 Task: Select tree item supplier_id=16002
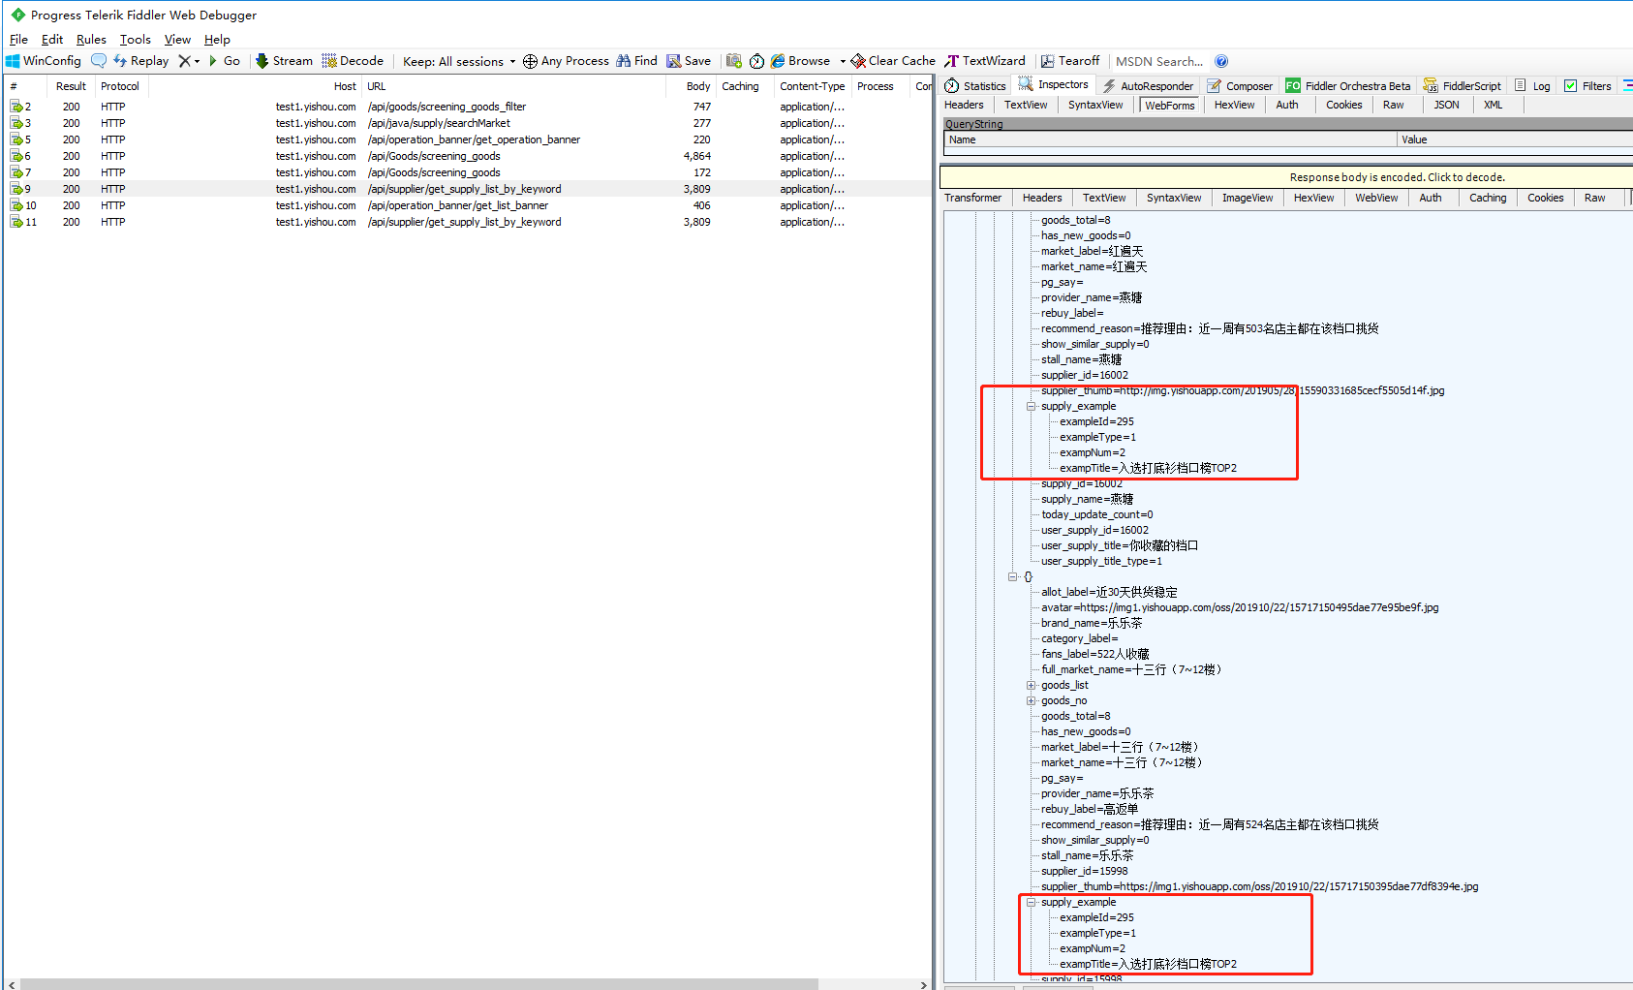click(1084, 376)
